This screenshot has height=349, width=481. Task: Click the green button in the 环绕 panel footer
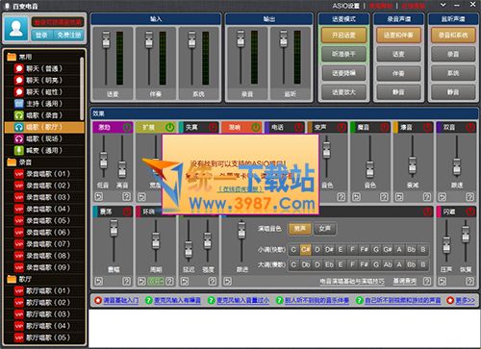pyautogui.click(x=156, y=282)
